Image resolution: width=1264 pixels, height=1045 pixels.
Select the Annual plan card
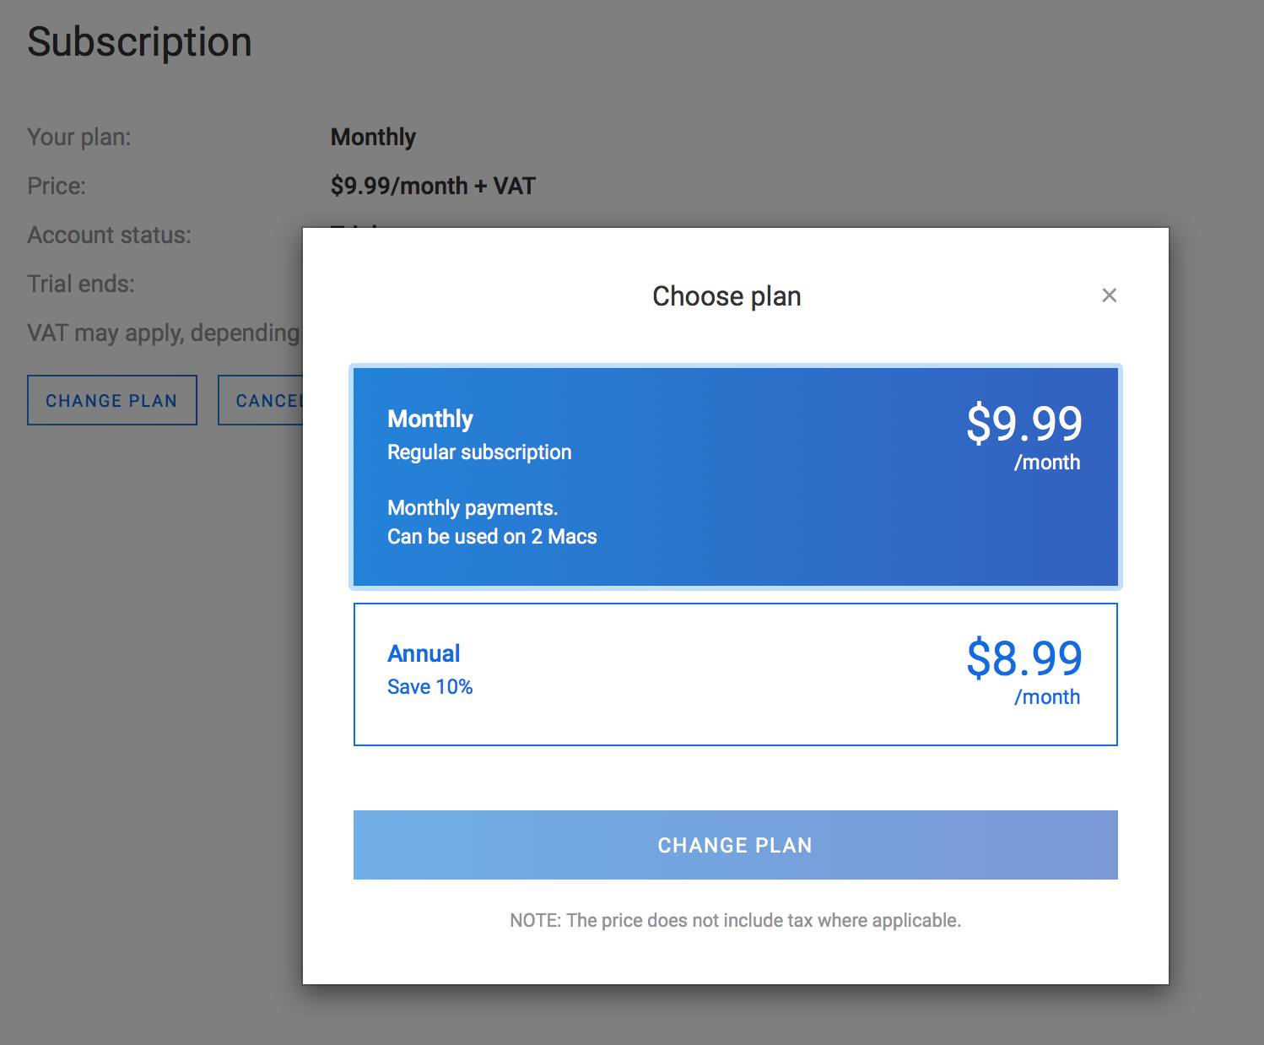click(x=735, y=674)
